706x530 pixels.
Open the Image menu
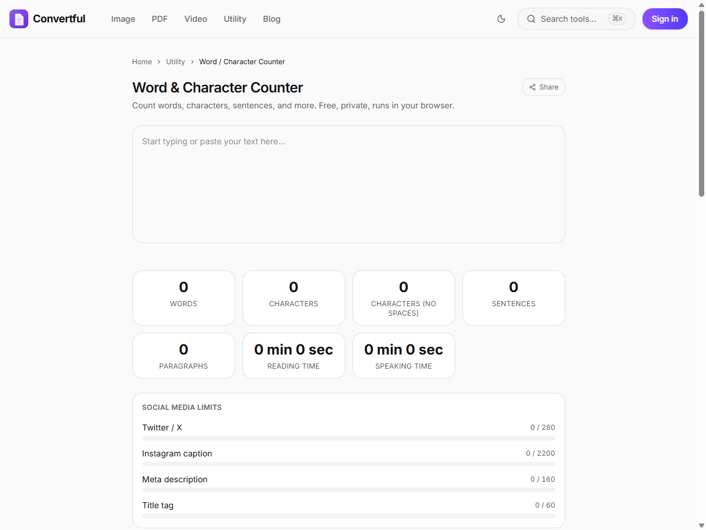click(123, 19)
